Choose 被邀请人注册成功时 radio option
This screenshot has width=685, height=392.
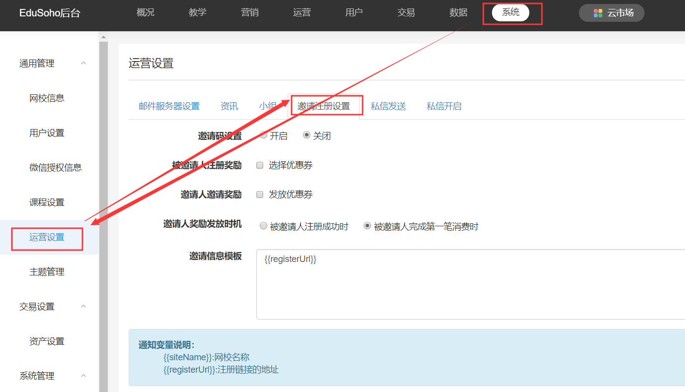[264, 226]
